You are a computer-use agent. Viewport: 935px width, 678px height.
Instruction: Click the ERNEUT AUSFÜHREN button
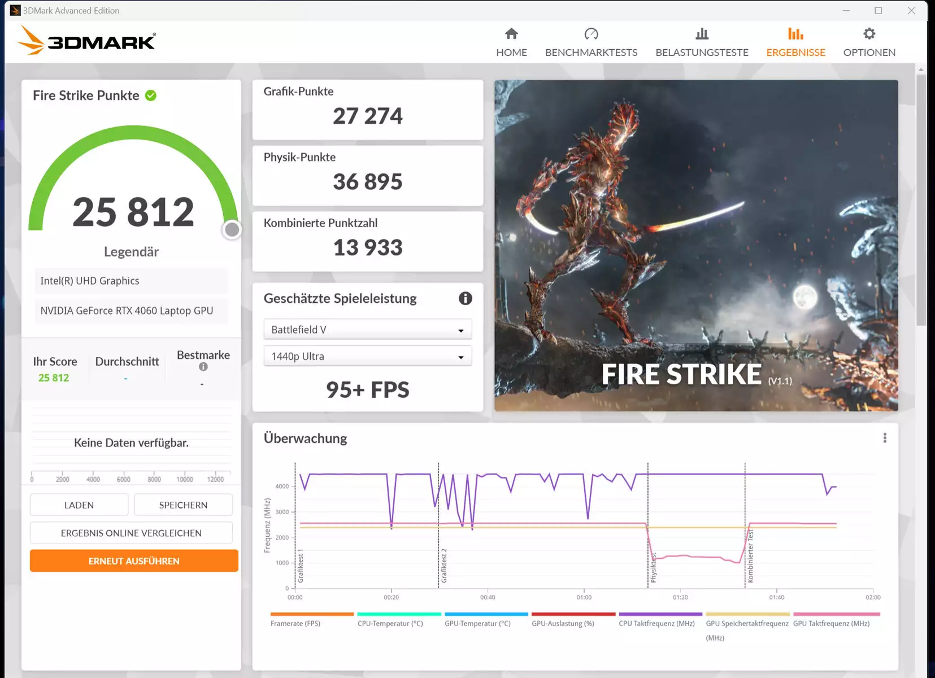(x=134, y=560)
